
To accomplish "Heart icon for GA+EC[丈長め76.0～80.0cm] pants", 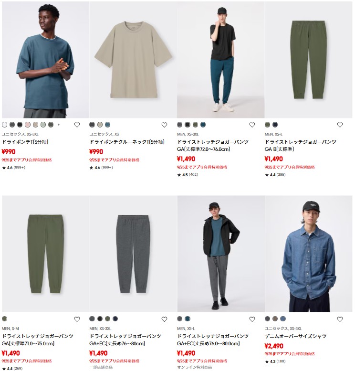I will click(252, 319).
